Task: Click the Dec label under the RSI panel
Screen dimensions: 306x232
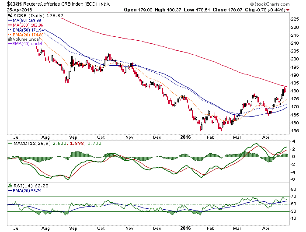Action: [x=157, y=228]
